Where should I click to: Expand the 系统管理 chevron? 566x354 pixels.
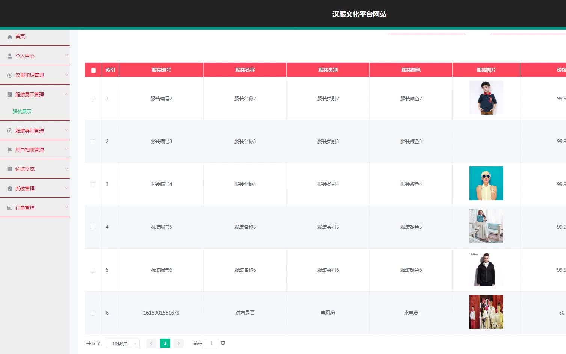(66, 188)
